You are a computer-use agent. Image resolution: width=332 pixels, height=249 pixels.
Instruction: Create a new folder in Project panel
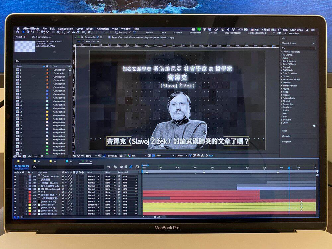20,156
